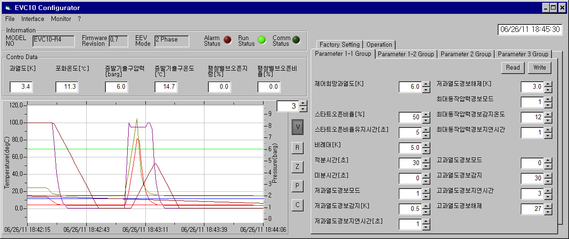This screenshot has height=239, width=569.
Task: Click the EEV Mode field 2 Phase
Action: pyautogui.click(x=172, y=41)
